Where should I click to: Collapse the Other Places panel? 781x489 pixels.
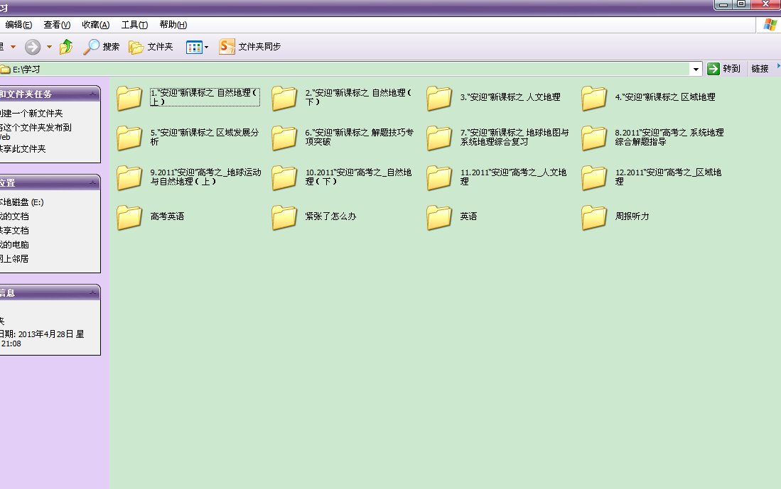coord(92,183)
